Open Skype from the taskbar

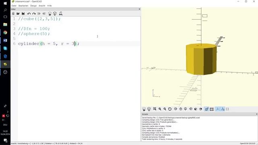[5, 48]
